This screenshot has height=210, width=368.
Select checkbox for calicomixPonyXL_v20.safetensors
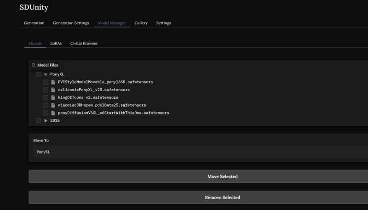pos(46,90)
